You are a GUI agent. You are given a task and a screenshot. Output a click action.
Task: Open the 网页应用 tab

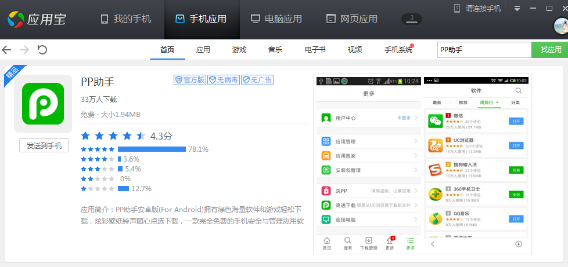click(x=352, y=19)
